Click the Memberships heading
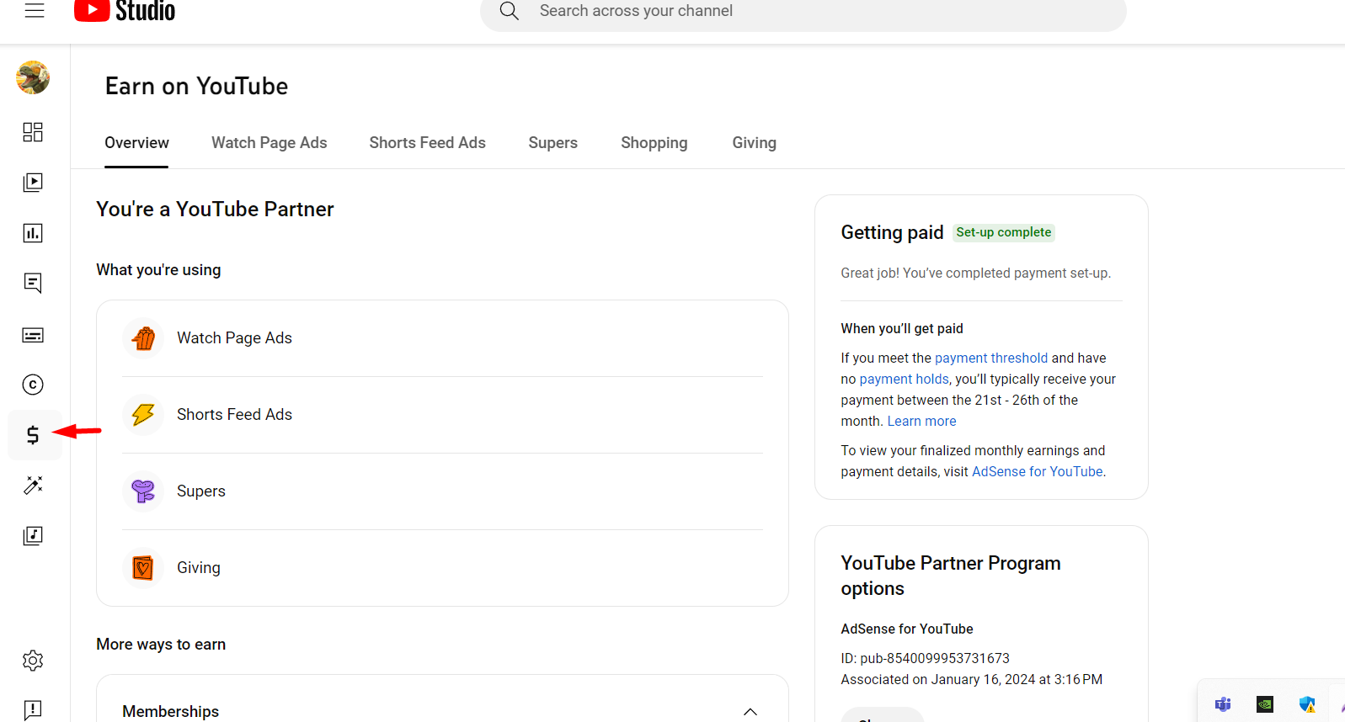1345x722 pixels. [x=171, y=712]
